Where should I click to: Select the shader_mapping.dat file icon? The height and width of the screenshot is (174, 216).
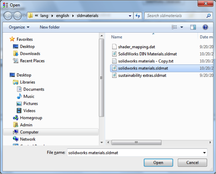tap(114, 47)
